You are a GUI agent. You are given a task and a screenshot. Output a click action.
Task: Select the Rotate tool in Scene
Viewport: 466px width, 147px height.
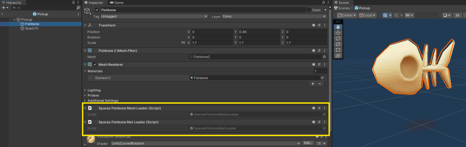338,38
